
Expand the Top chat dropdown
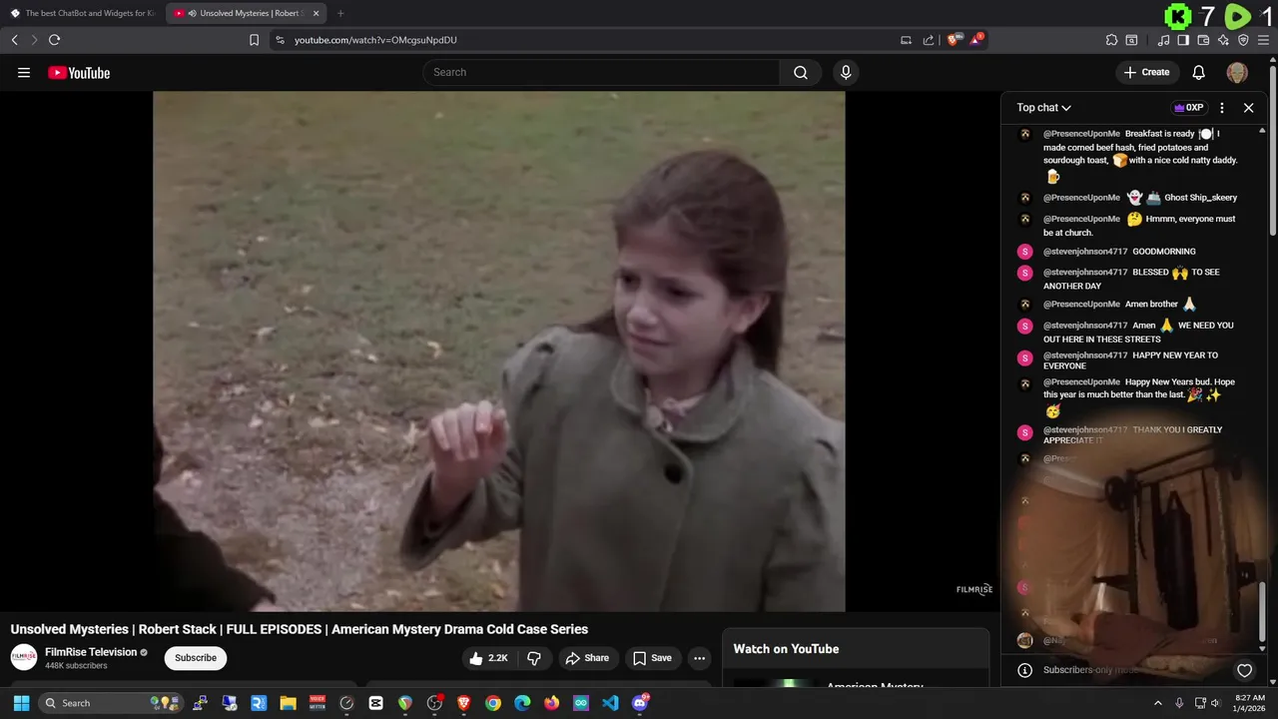[1044, 108]
